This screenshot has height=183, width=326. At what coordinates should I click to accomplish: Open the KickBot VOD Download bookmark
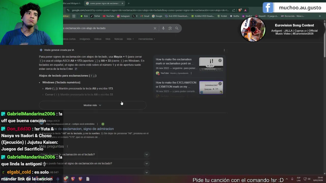[x=202, y=16]
